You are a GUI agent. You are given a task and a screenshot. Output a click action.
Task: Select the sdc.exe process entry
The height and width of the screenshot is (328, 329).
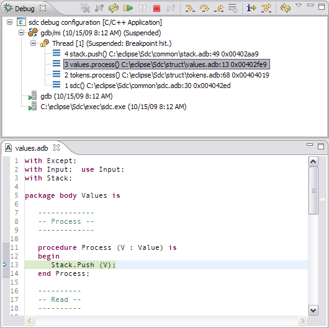[x=114, y=107]
